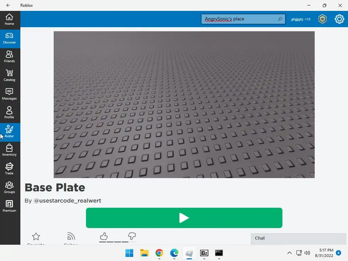The height and width of the screenshot is (261, 348).
Task: Open the Home page in sidebar
Action: point(9,20)
